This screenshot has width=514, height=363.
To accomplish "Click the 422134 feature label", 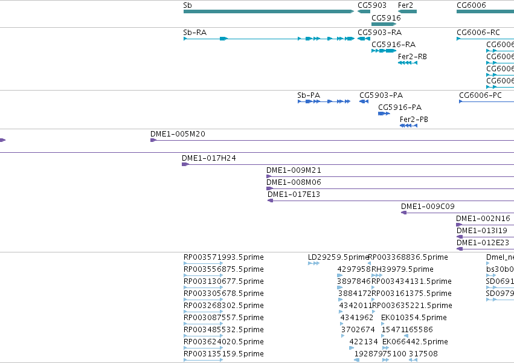I will (364, 342).
